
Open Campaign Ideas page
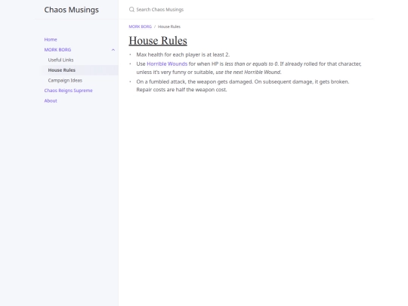click(x=65, y=80)
